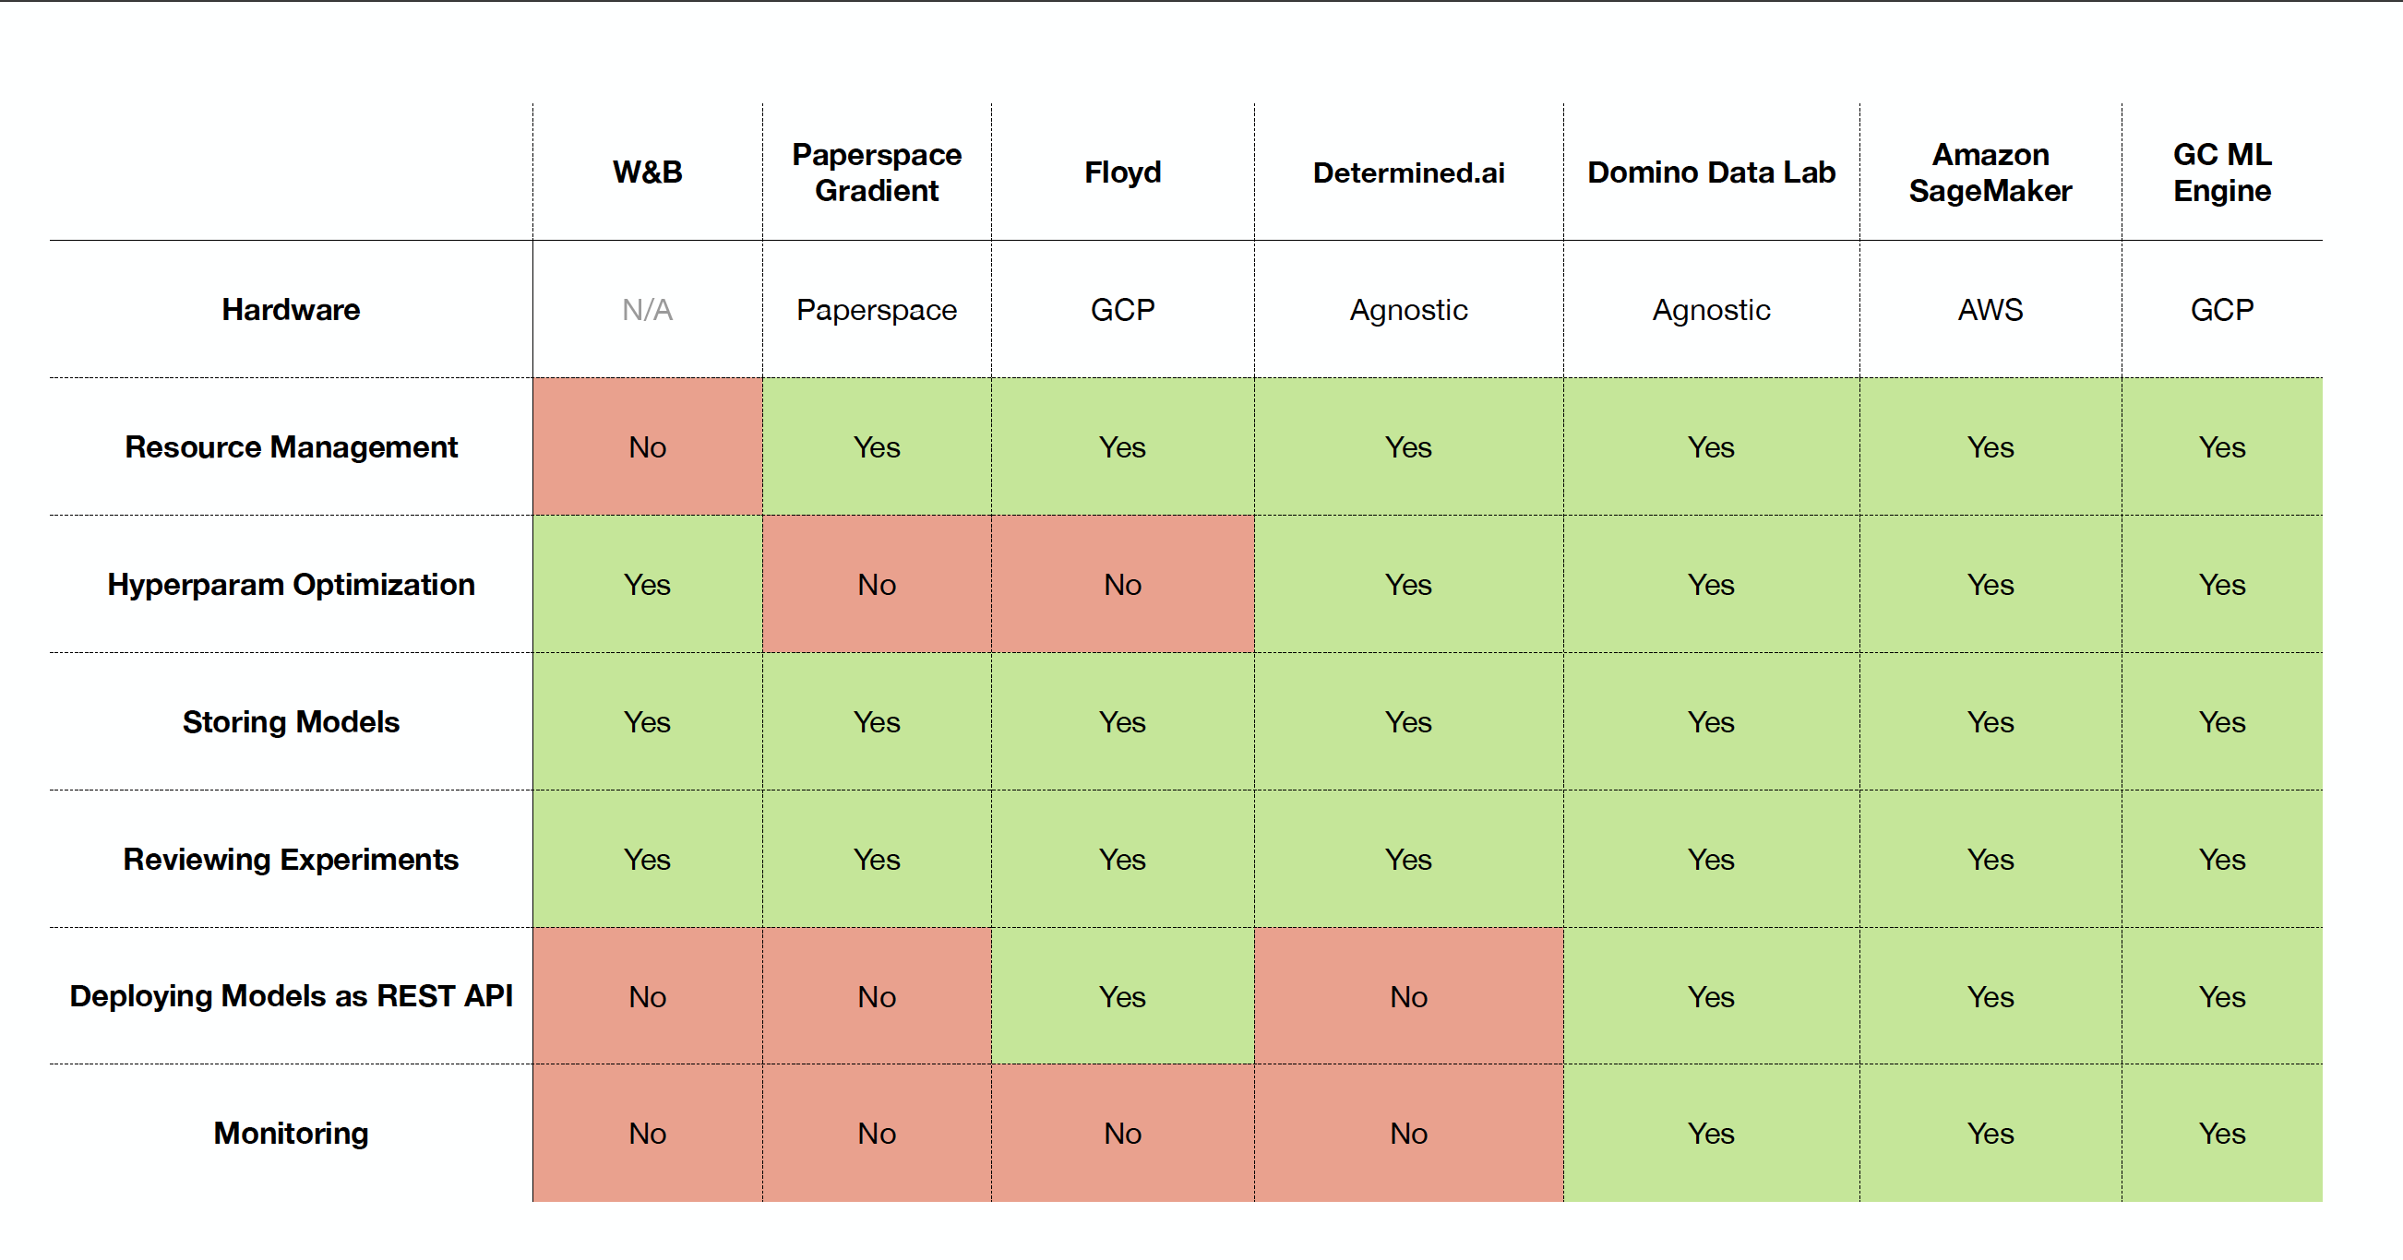
Task: Select the Monitoring row label
Action: [291, 1133]
